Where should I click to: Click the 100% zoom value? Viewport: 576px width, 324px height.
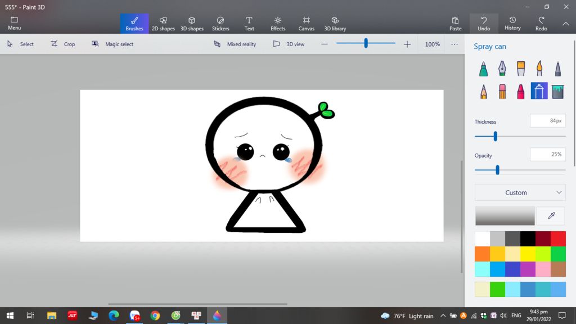coord(433,44)
